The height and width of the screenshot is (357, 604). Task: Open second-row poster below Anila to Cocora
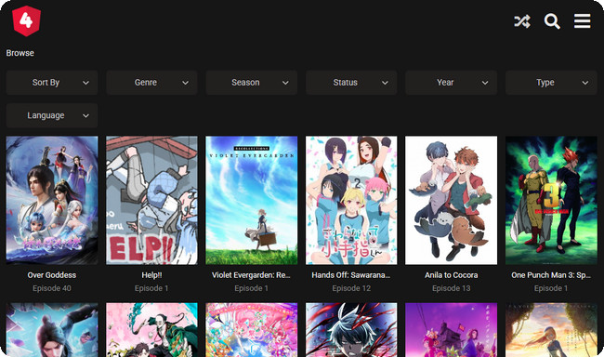(x=451, y=330)
